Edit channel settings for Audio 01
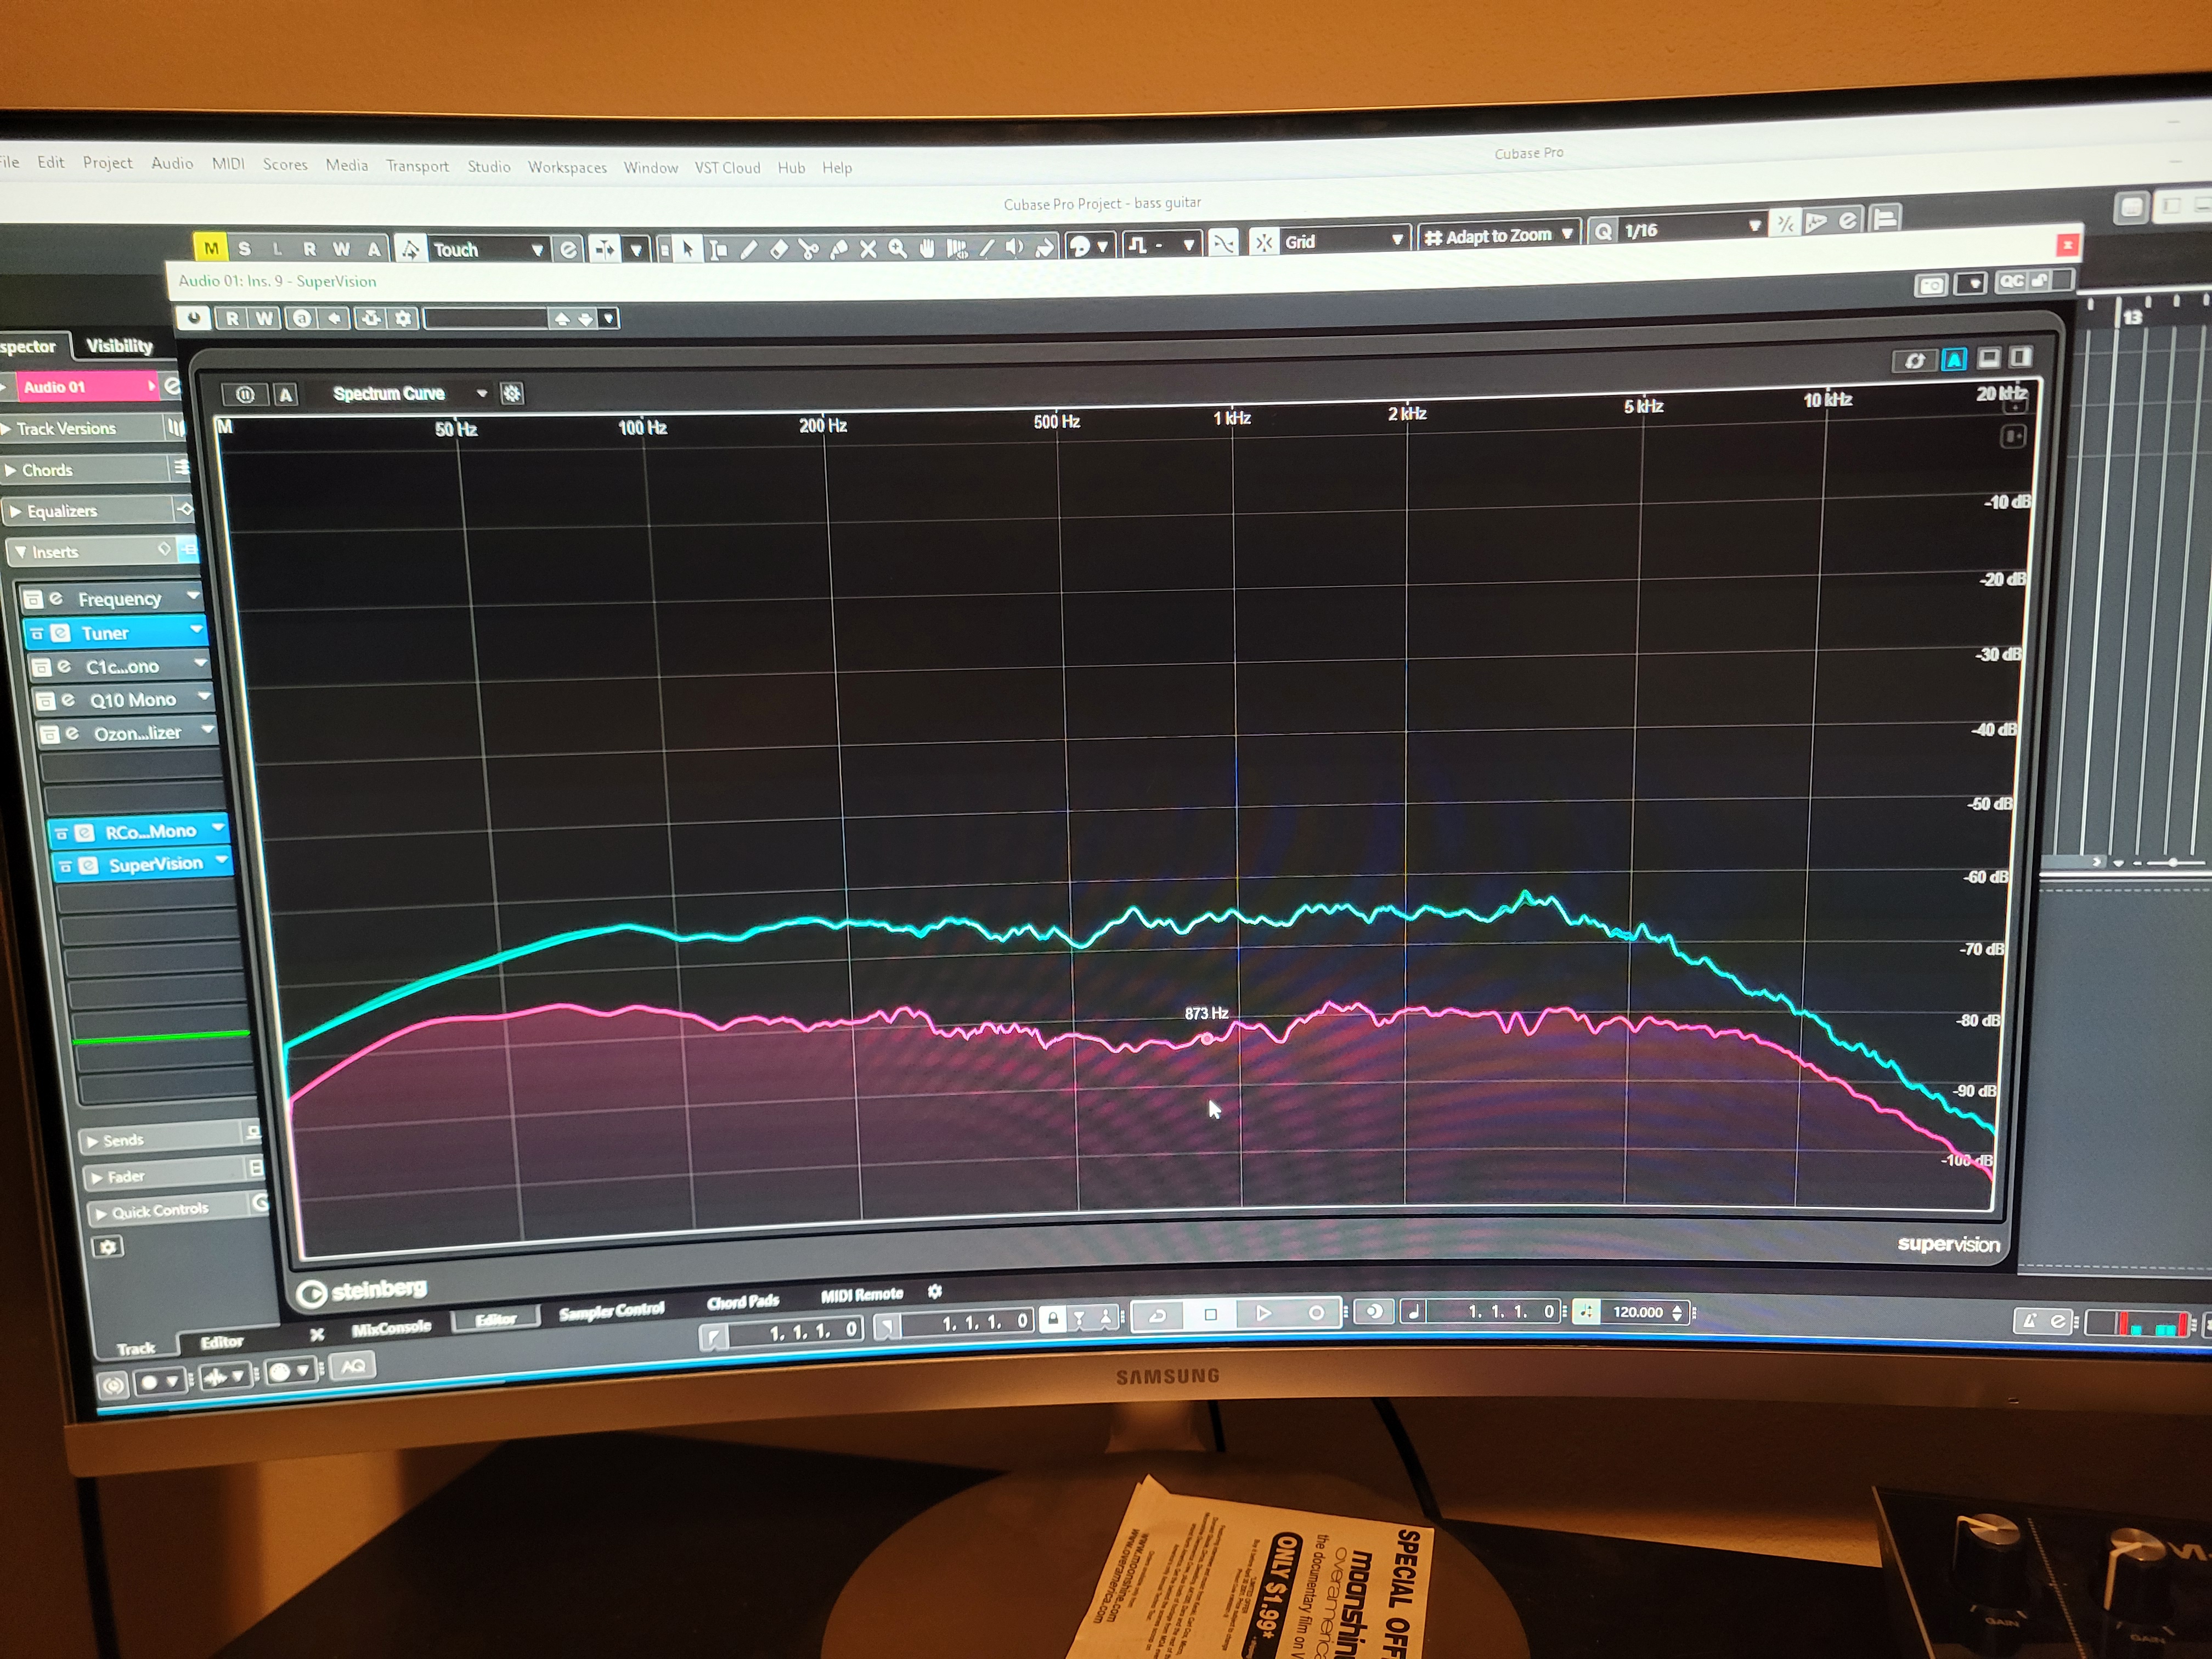Viewport: 2212px width, 1659px height. (x=172, y=386)
